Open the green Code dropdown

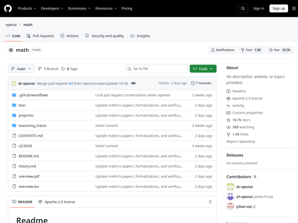(203, 69)
